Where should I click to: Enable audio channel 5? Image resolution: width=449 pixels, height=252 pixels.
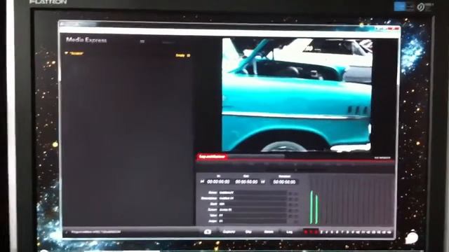click(332, 232)
